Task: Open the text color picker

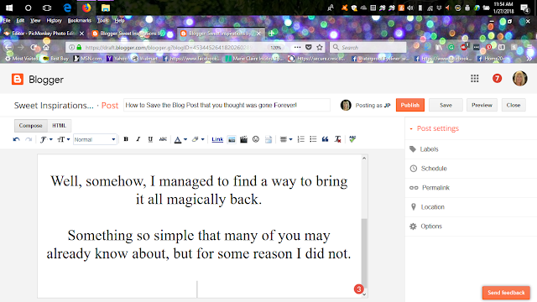Action: (180, 139)
